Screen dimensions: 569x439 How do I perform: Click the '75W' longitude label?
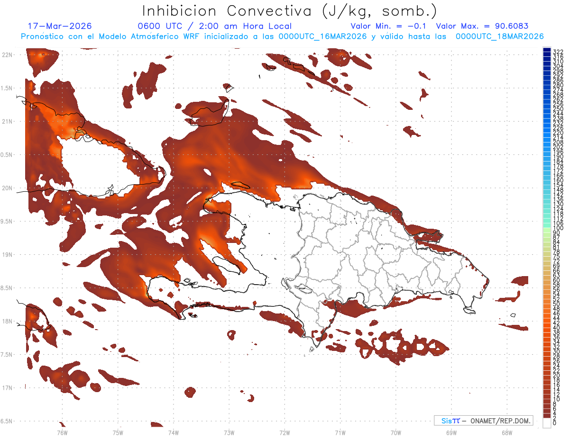[x=118, y=432]
